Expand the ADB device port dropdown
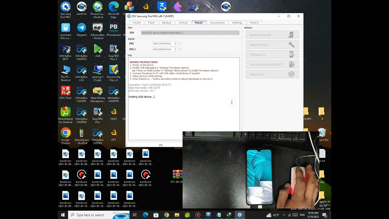Screen dimensions: 389x219 click(x=237, y=33)
